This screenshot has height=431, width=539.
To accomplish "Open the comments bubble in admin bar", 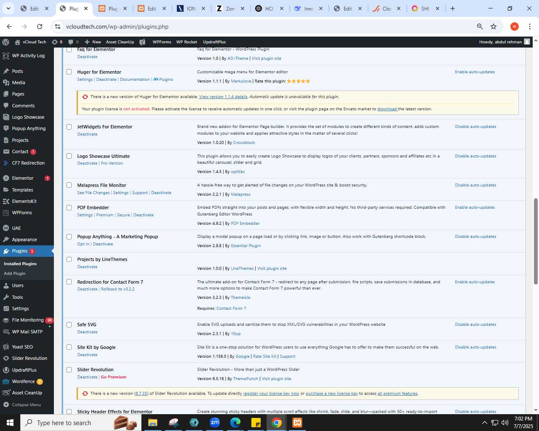I will 73,42.
